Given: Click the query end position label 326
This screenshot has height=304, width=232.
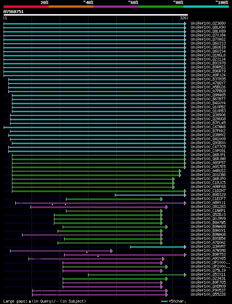Looking at the screenshot, I should [183, 18].
